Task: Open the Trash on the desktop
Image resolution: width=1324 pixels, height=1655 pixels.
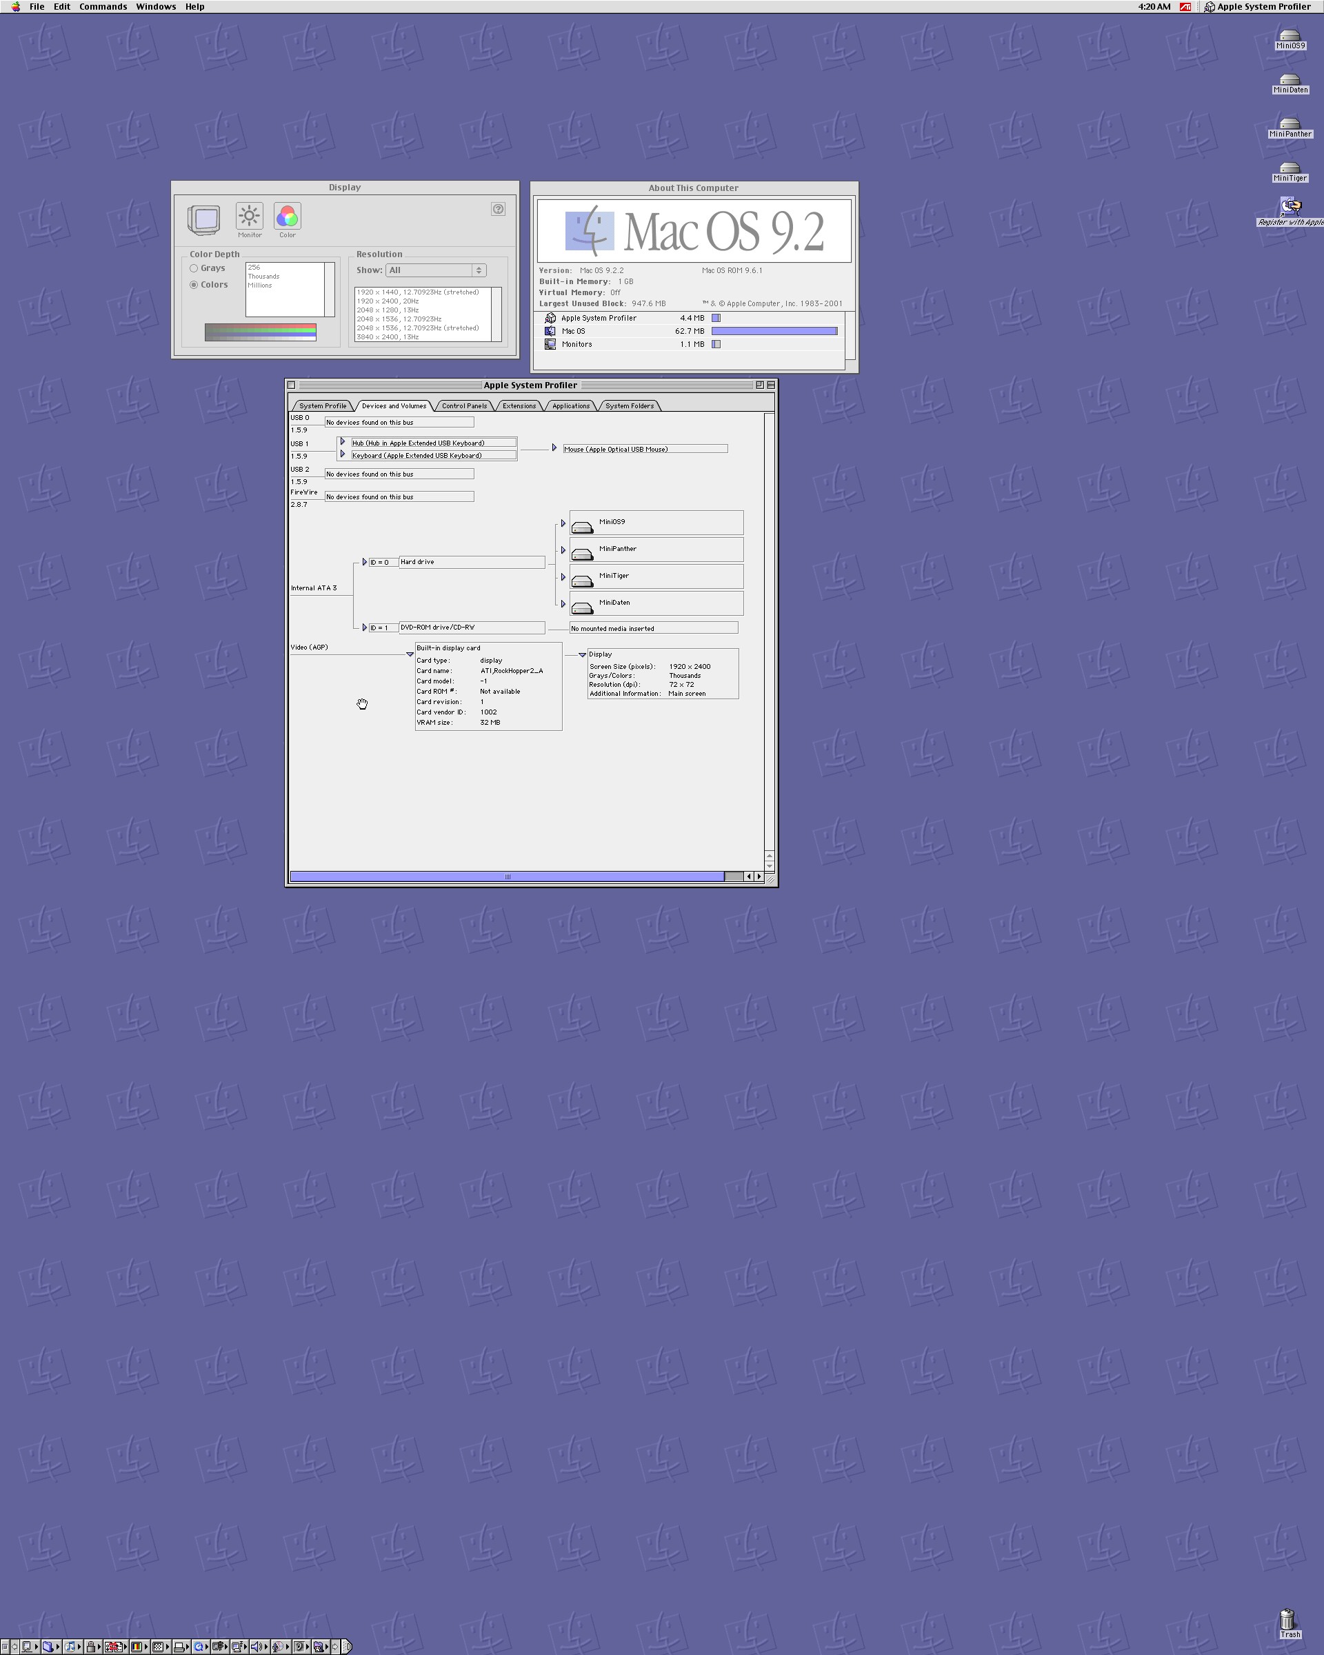Action: point(1289,1621)
